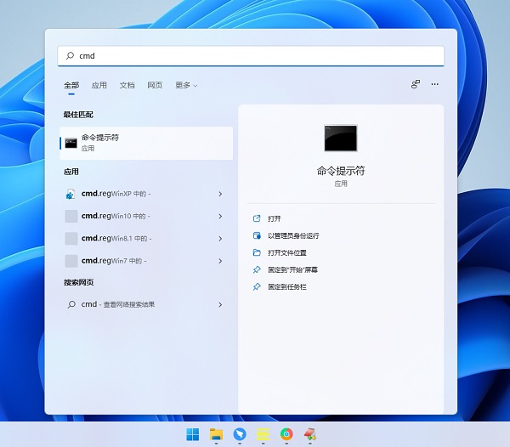Open the three-dot options menu
This screenshot has height=447, width=510.
coord(435,84)
